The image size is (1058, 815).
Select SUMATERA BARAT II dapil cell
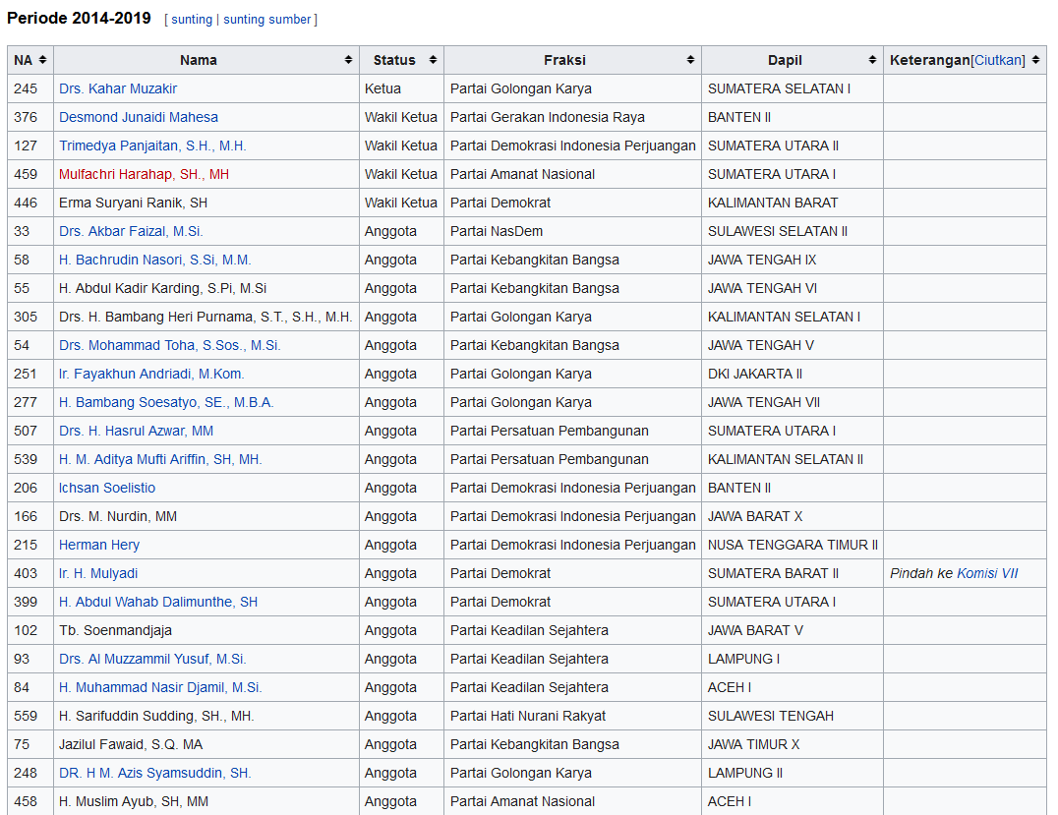[x=793, y=573]
